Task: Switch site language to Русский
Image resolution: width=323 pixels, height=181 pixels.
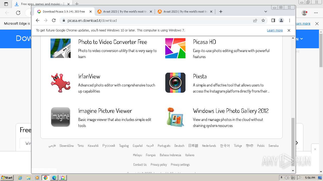Action: 109,146
